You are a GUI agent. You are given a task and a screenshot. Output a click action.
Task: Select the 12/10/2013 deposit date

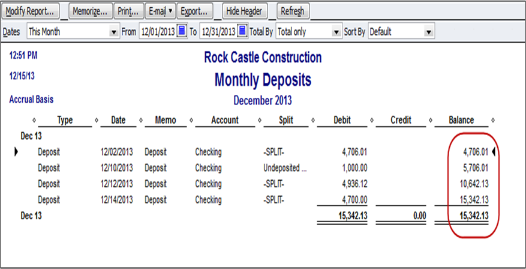click(x=117, y=168)
